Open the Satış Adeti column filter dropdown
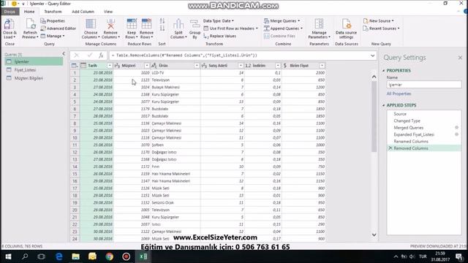The image size is (468, 263). [241, 65]
